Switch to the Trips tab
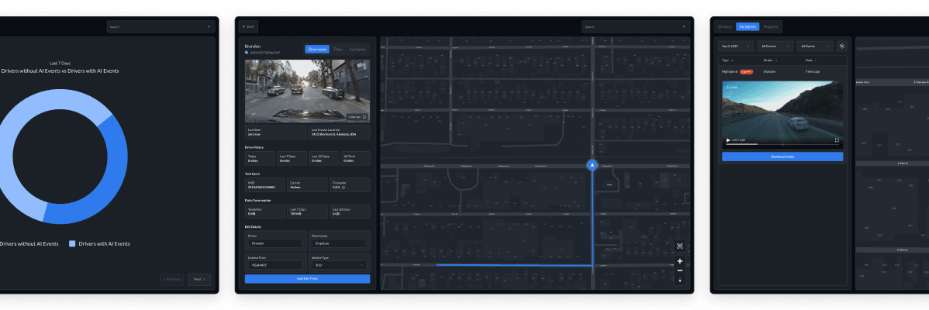The width and height of the screenshot is (929, 310). click(x=337, y=50)
